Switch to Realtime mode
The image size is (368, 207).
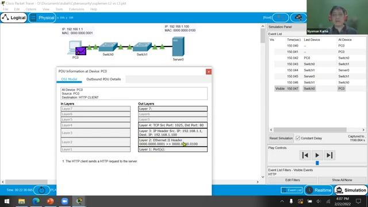[319, 190]
